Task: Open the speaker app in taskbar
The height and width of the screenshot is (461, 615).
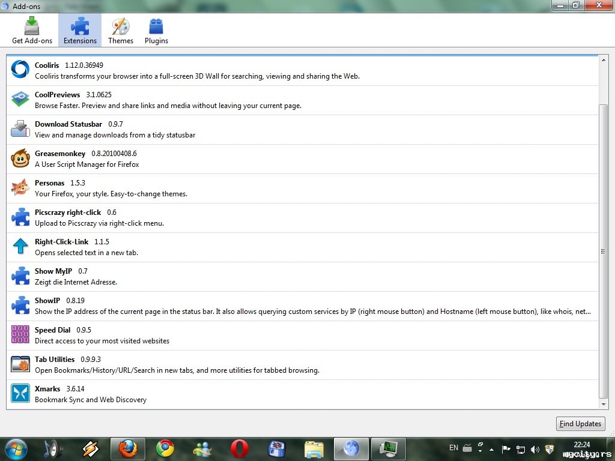Action: 52,449
